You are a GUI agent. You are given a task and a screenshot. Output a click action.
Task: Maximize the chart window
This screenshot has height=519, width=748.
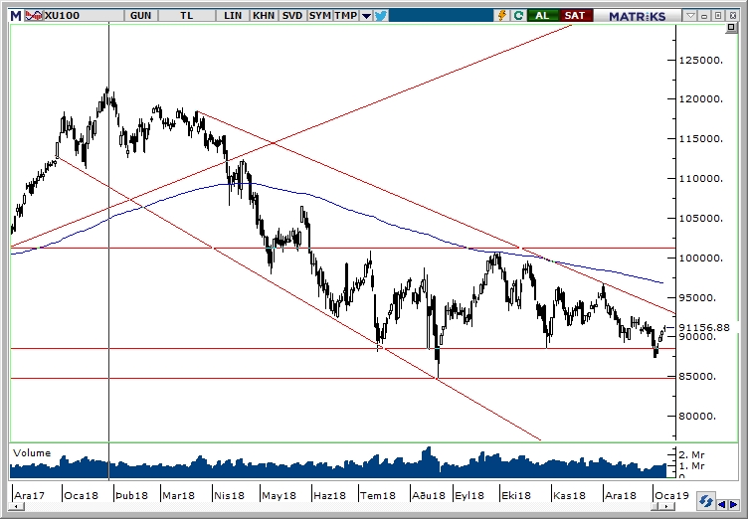[718, 16]
